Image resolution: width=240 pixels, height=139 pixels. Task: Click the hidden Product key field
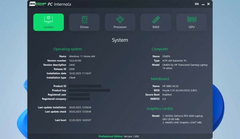pos(89,90)
